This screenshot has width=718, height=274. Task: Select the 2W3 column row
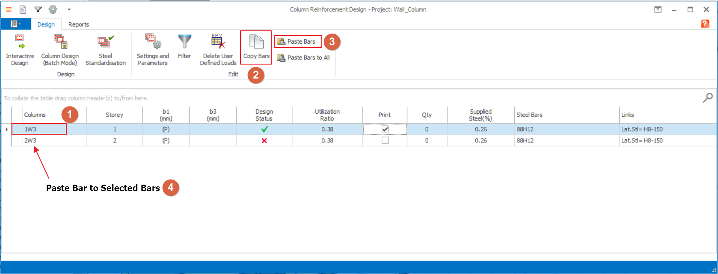[30, 140]
